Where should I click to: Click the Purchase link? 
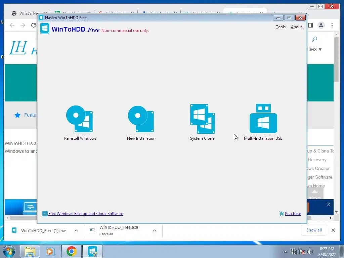(293, 213)
